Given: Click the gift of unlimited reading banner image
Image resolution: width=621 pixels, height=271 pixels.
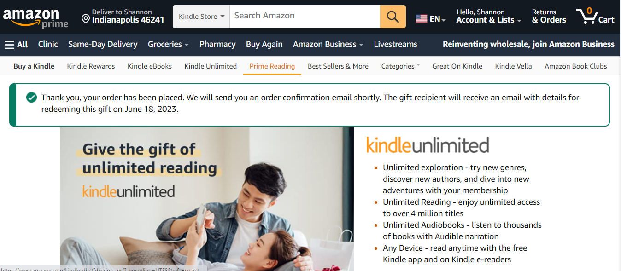Looking at the screenshot, I should [207, 199].
